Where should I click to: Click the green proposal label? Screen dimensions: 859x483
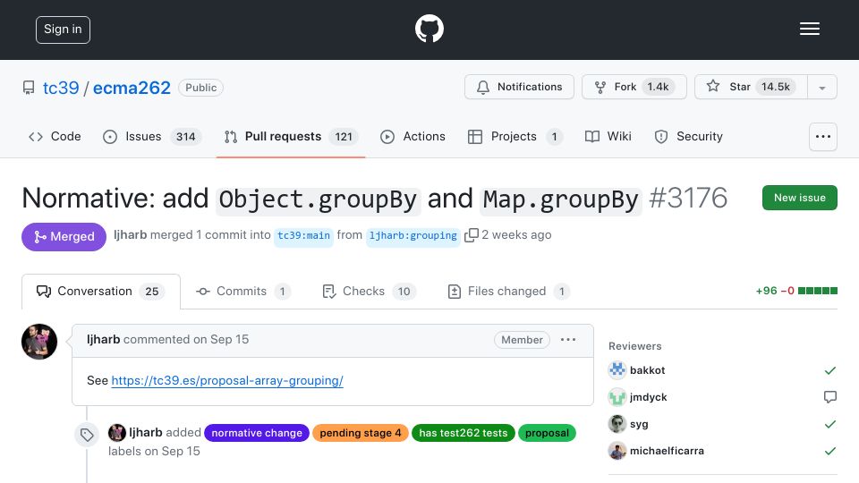tap(547, 433)
